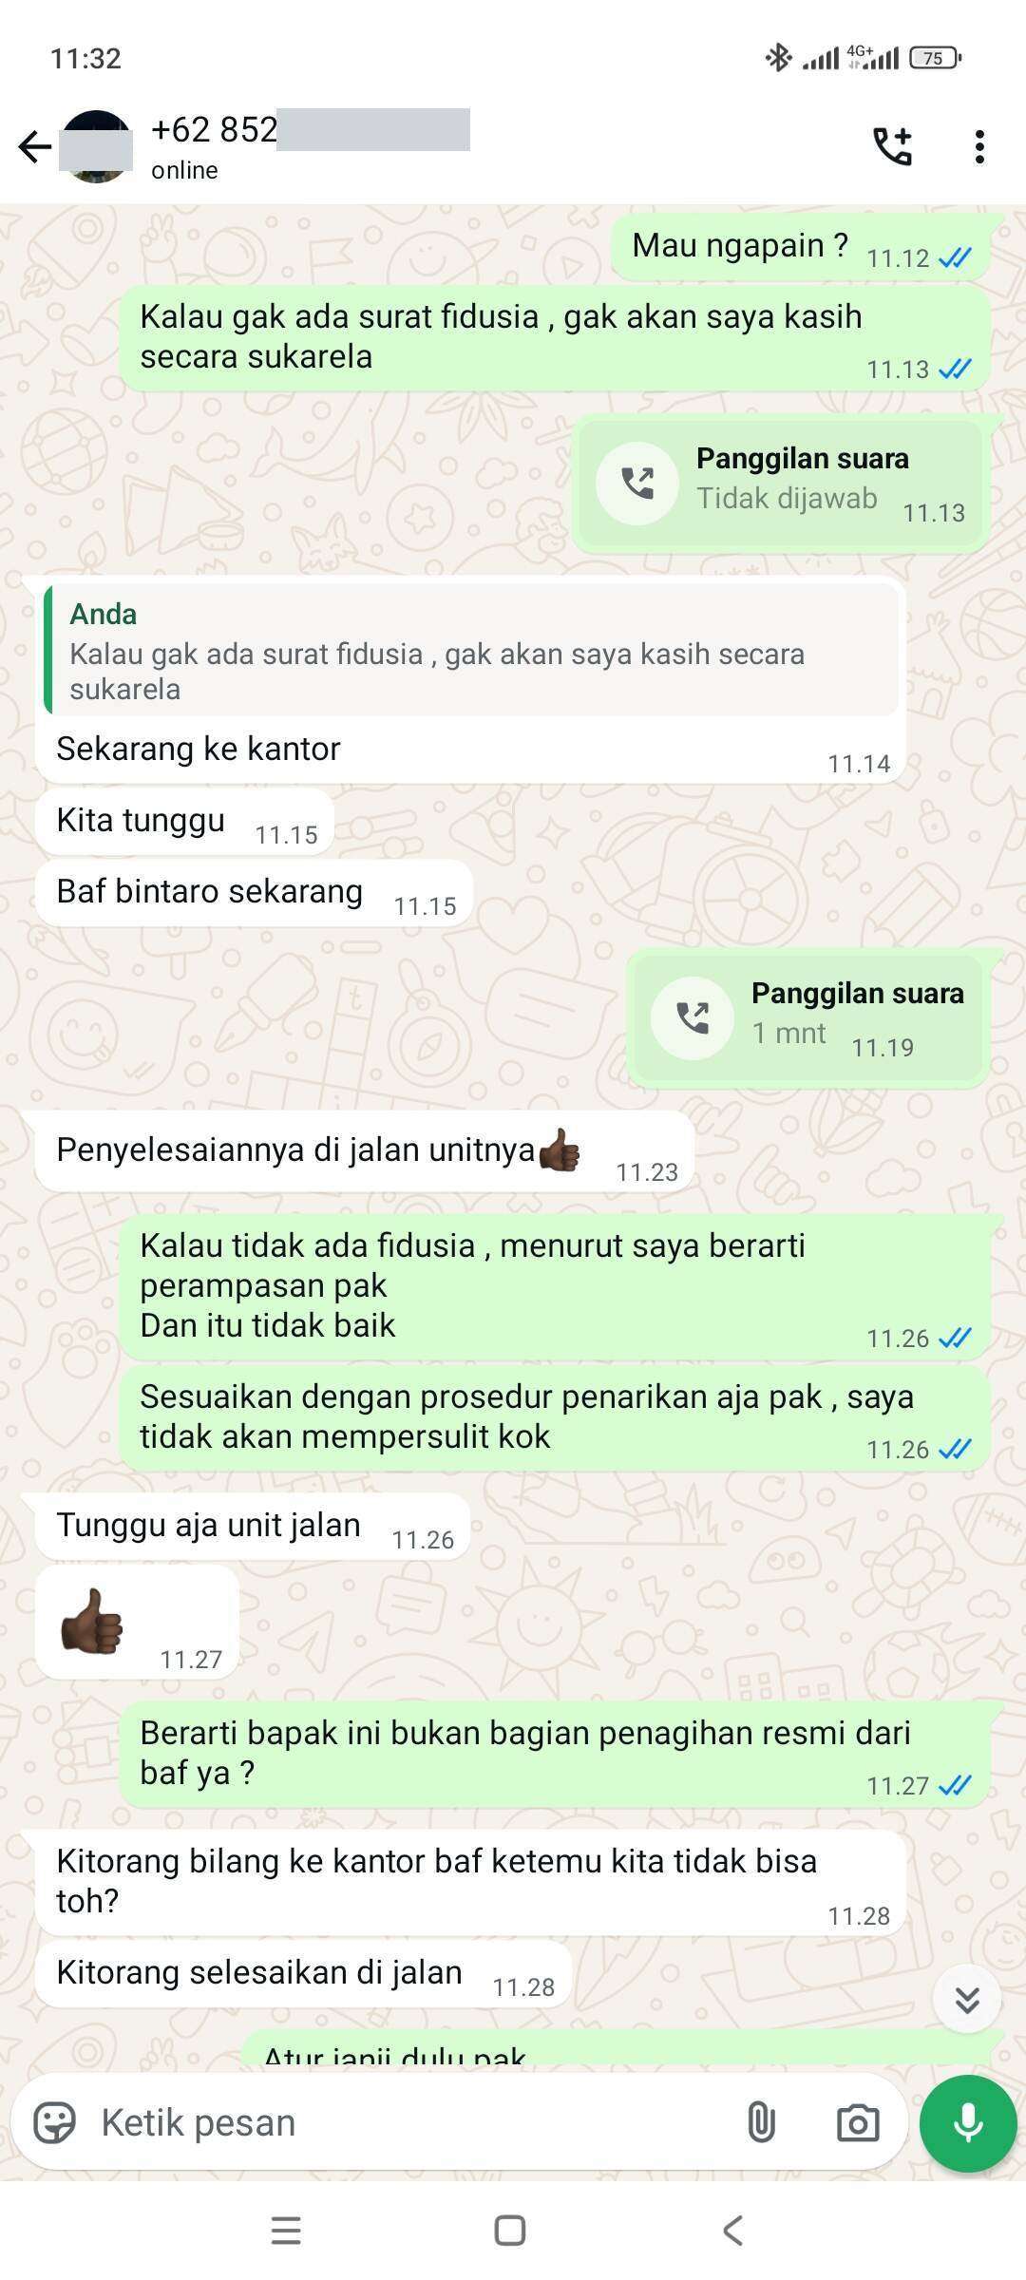Start a call with the phone-plus icon
The image size is (1026, 2280).
[892, 146]
